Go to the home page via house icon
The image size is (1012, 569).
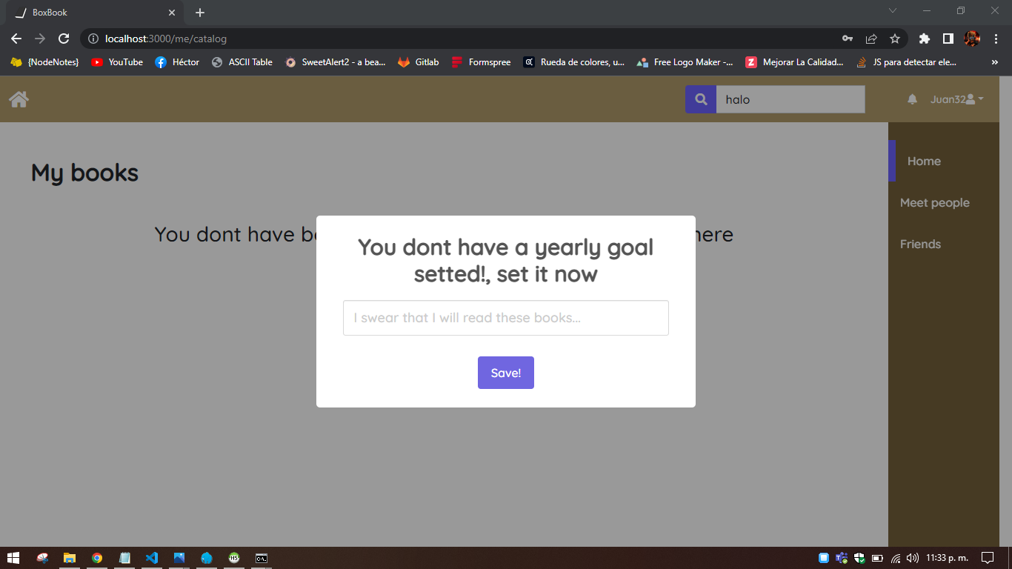[x=19, y=99]
